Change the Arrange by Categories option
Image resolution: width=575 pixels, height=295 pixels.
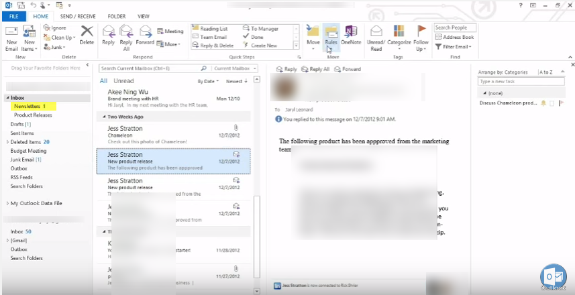point(503,72)
